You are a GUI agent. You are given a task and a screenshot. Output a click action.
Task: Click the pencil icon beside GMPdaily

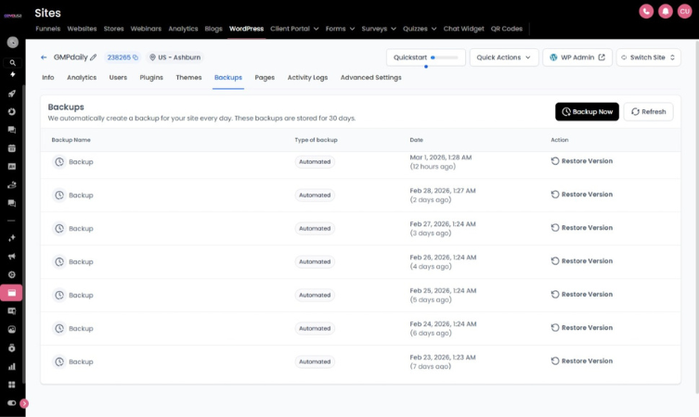pos(94,57)
